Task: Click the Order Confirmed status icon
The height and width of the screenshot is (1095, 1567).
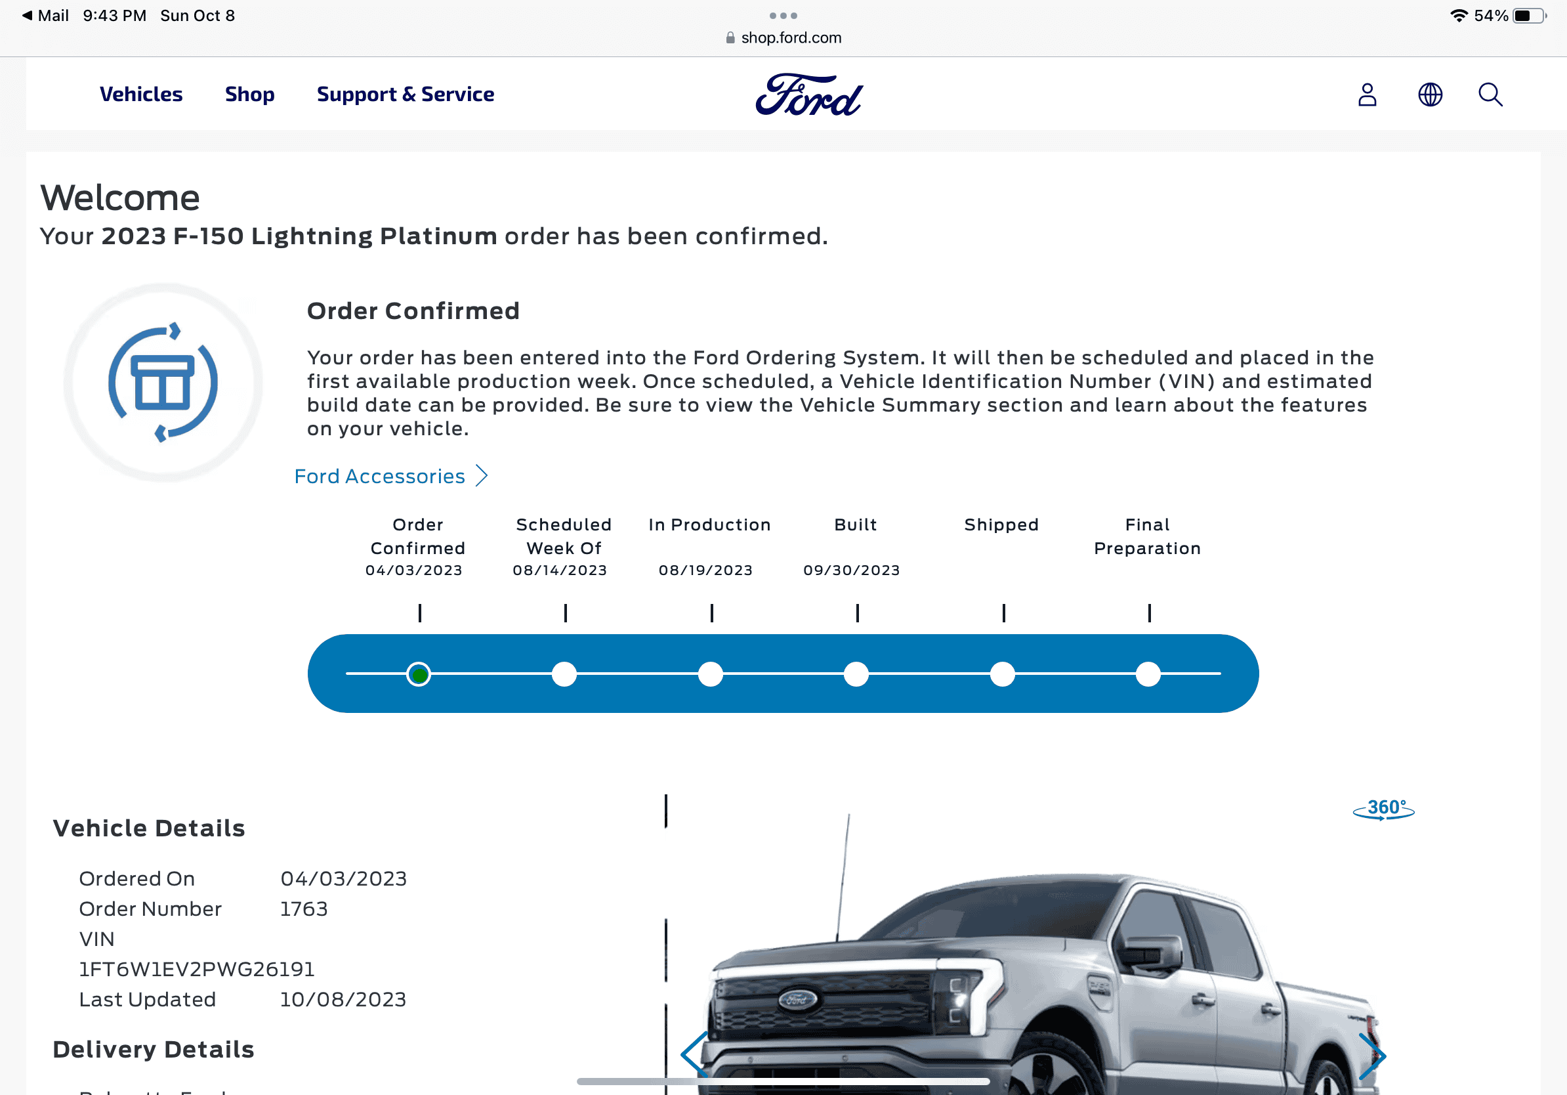Action: (x=163, y=382)
